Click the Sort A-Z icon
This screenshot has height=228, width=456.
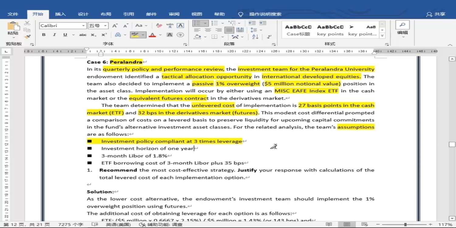[x=255, y=37]
